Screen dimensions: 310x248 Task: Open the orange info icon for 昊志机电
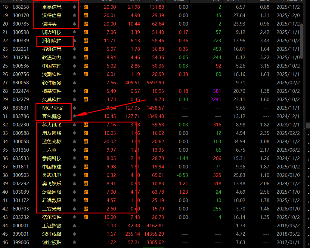point(86,175)
